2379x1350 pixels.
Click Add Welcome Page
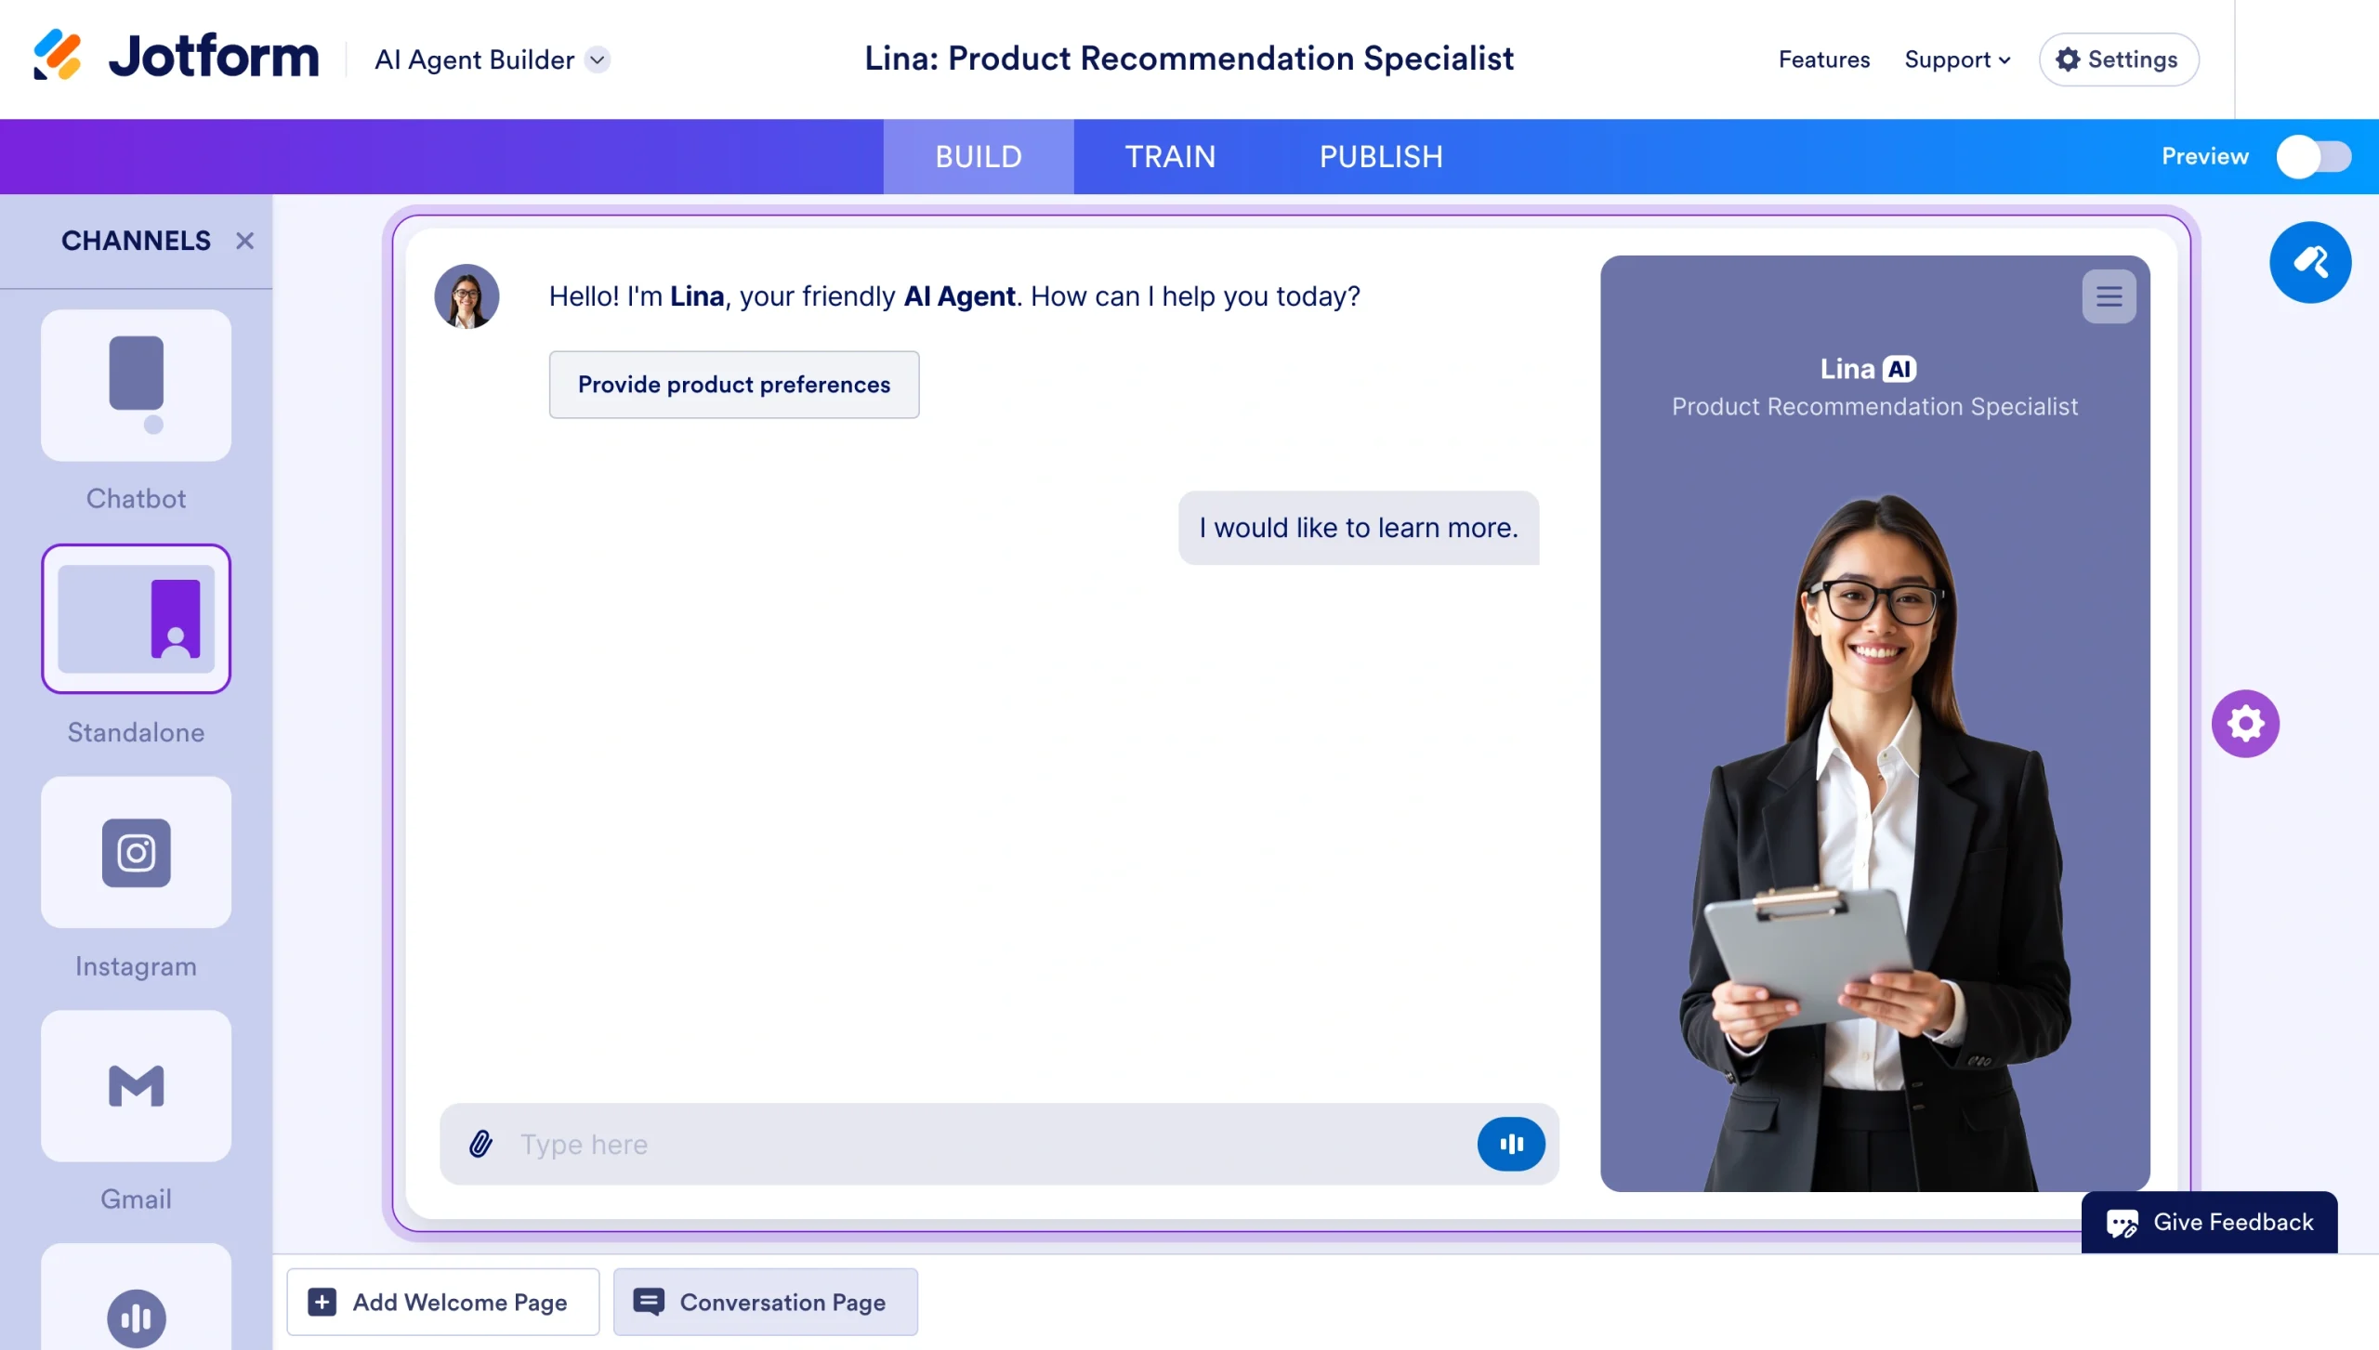tap(442, 1302)
